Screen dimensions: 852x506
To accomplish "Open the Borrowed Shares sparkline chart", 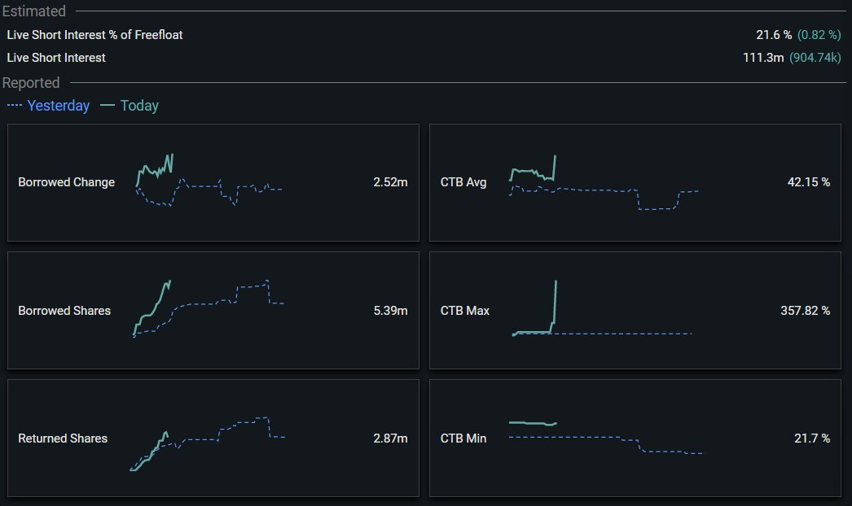I will pos(209,308).
